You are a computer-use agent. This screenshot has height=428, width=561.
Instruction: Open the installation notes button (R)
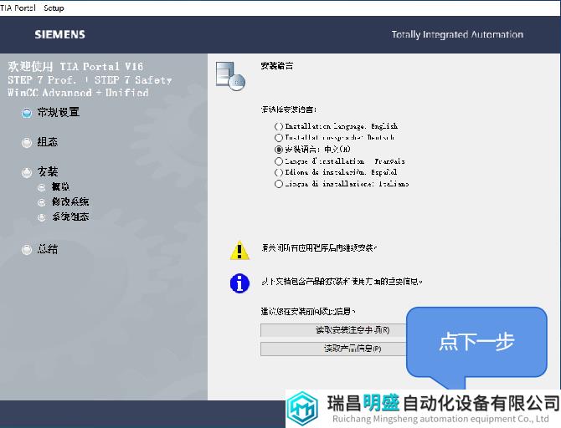pos(334,330)
